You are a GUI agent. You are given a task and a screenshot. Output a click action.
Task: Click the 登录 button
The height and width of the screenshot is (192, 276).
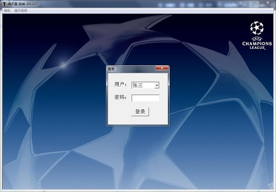(x=140, y=112)
